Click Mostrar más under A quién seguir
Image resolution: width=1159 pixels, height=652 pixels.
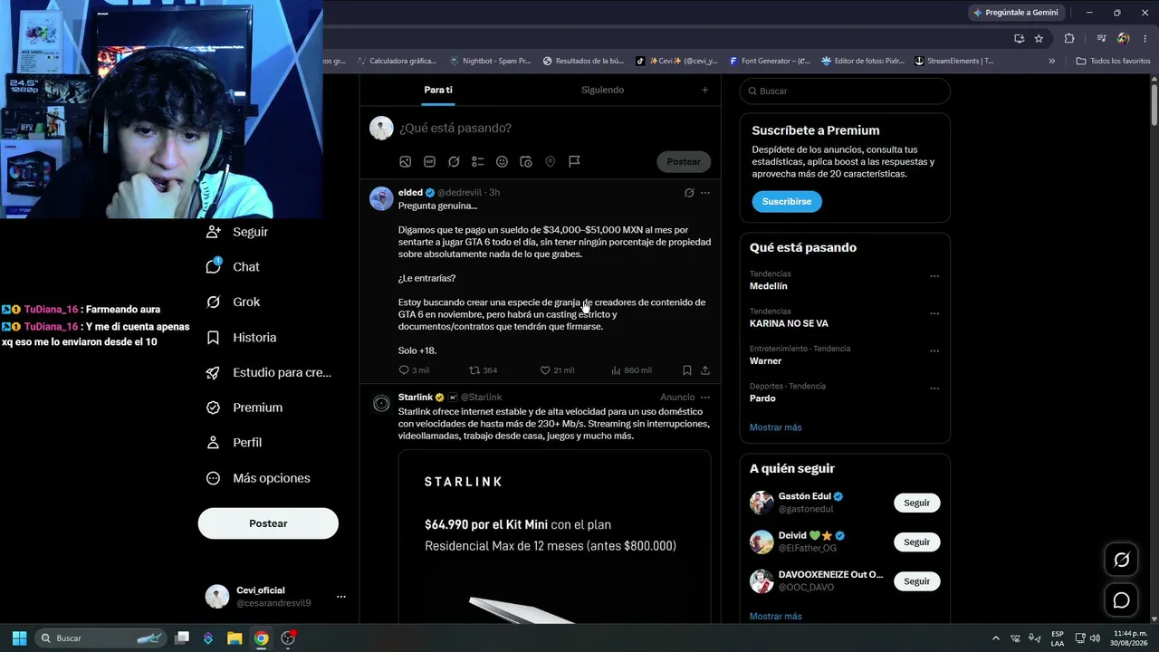point(775,617)
